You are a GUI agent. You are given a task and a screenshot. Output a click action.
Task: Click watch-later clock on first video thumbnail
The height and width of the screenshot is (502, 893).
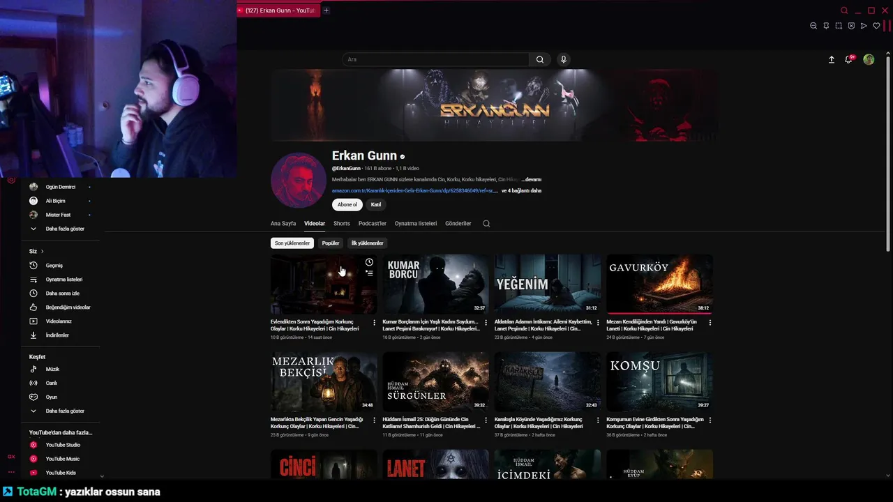tap(369, 262)
